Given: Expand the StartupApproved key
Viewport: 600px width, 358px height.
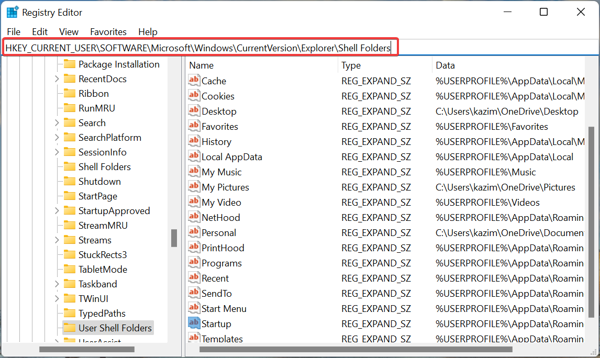Looking at the screenshot, I should coord(57,211).
